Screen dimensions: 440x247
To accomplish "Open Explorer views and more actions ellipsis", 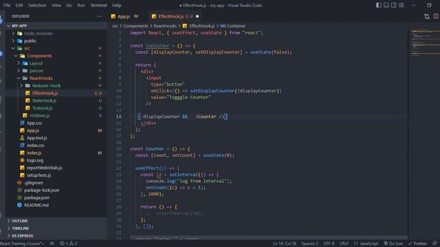I will tap(99, 16).
